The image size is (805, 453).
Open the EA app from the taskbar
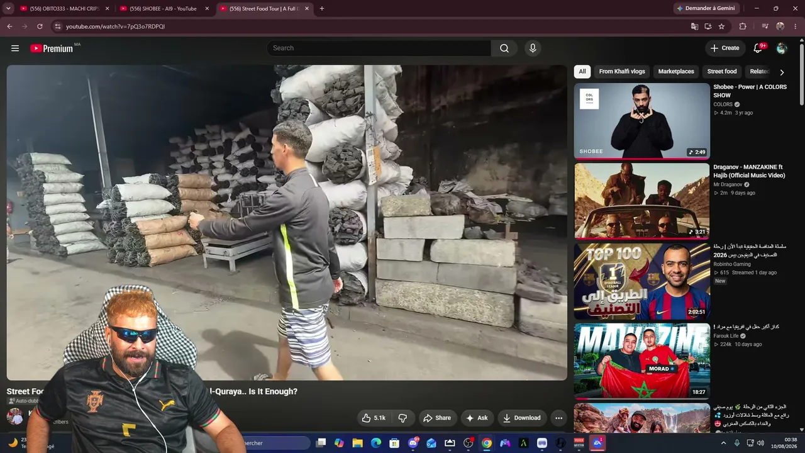tap(597, 443)
